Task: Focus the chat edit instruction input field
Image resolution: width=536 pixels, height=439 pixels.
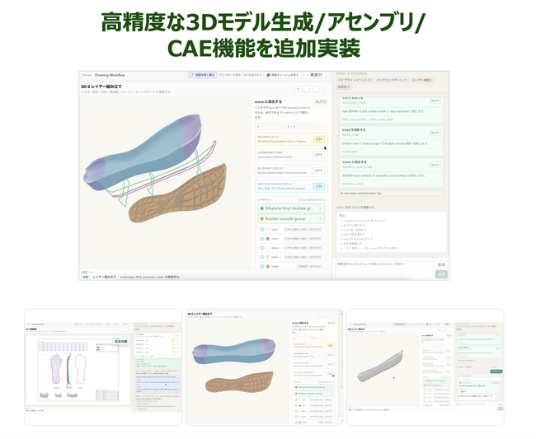Action: [384, 269]
